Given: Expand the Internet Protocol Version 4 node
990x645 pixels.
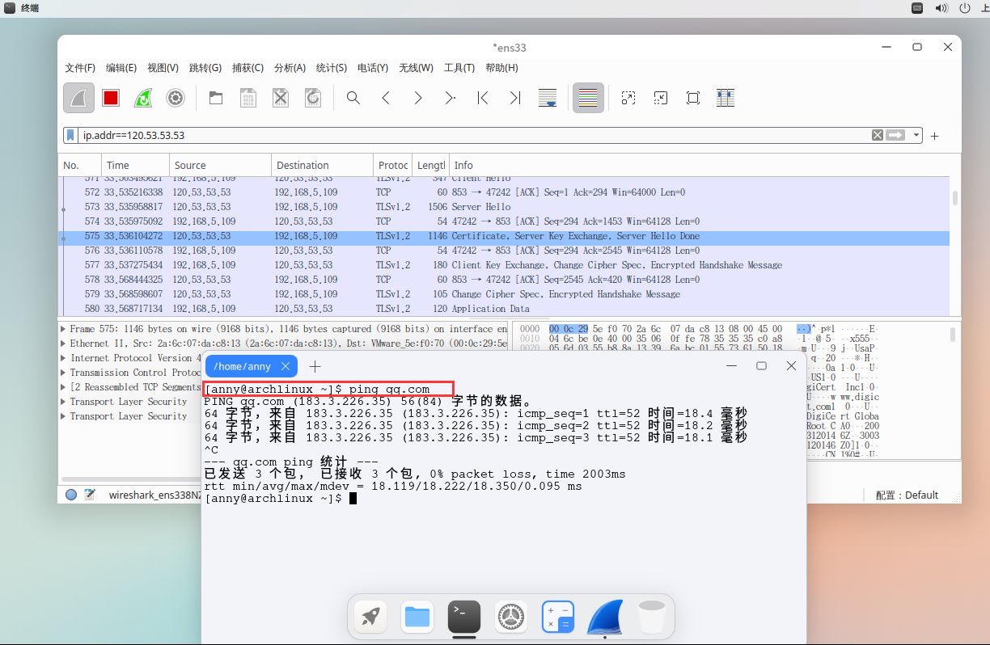Looking at the screenshot, I should 64,358.
